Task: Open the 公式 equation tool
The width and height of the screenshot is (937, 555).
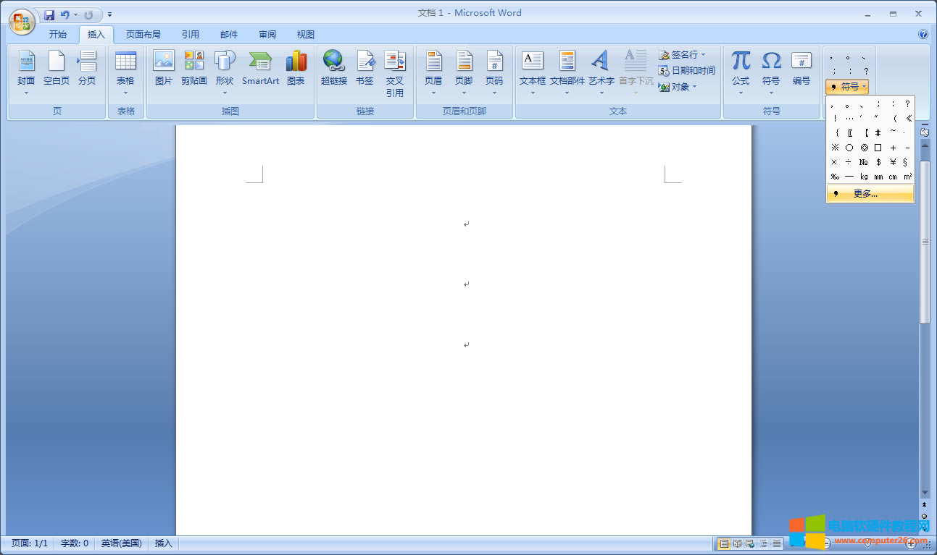Action: (741, 72)
